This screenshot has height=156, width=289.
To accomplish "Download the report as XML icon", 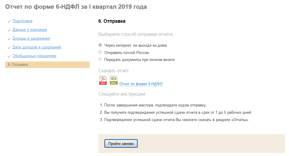I will point(114,80).
